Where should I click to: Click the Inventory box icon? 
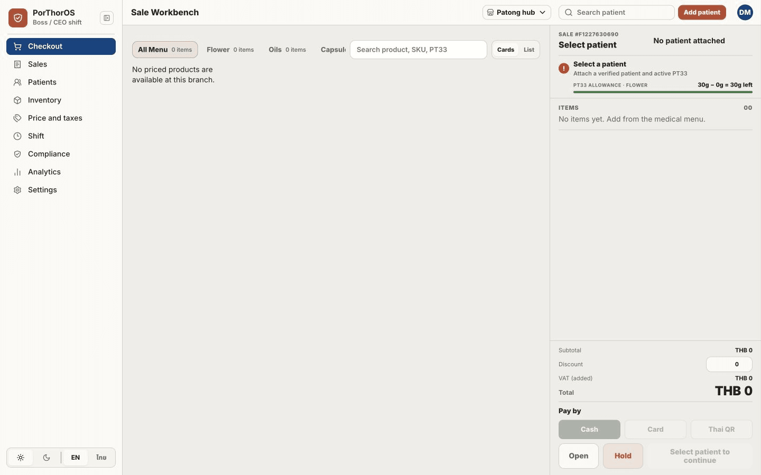point(17,100)
